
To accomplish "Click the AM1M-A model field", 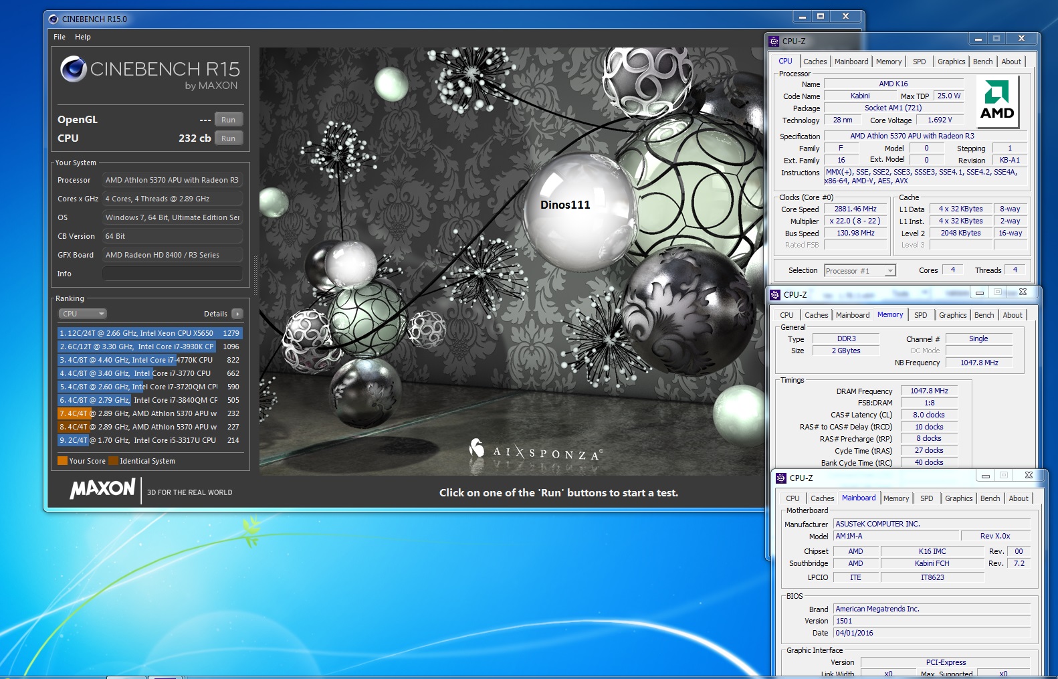I will click(x=896, y=536).
